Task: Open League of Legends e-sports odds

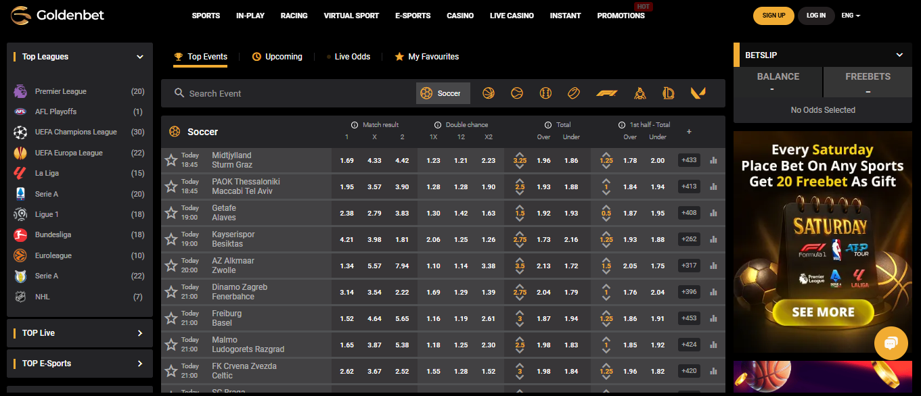Action: 667,93
